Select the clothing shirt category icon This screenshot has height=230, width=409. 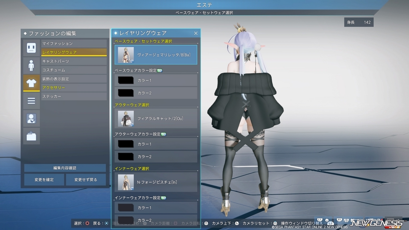[31, 83]
